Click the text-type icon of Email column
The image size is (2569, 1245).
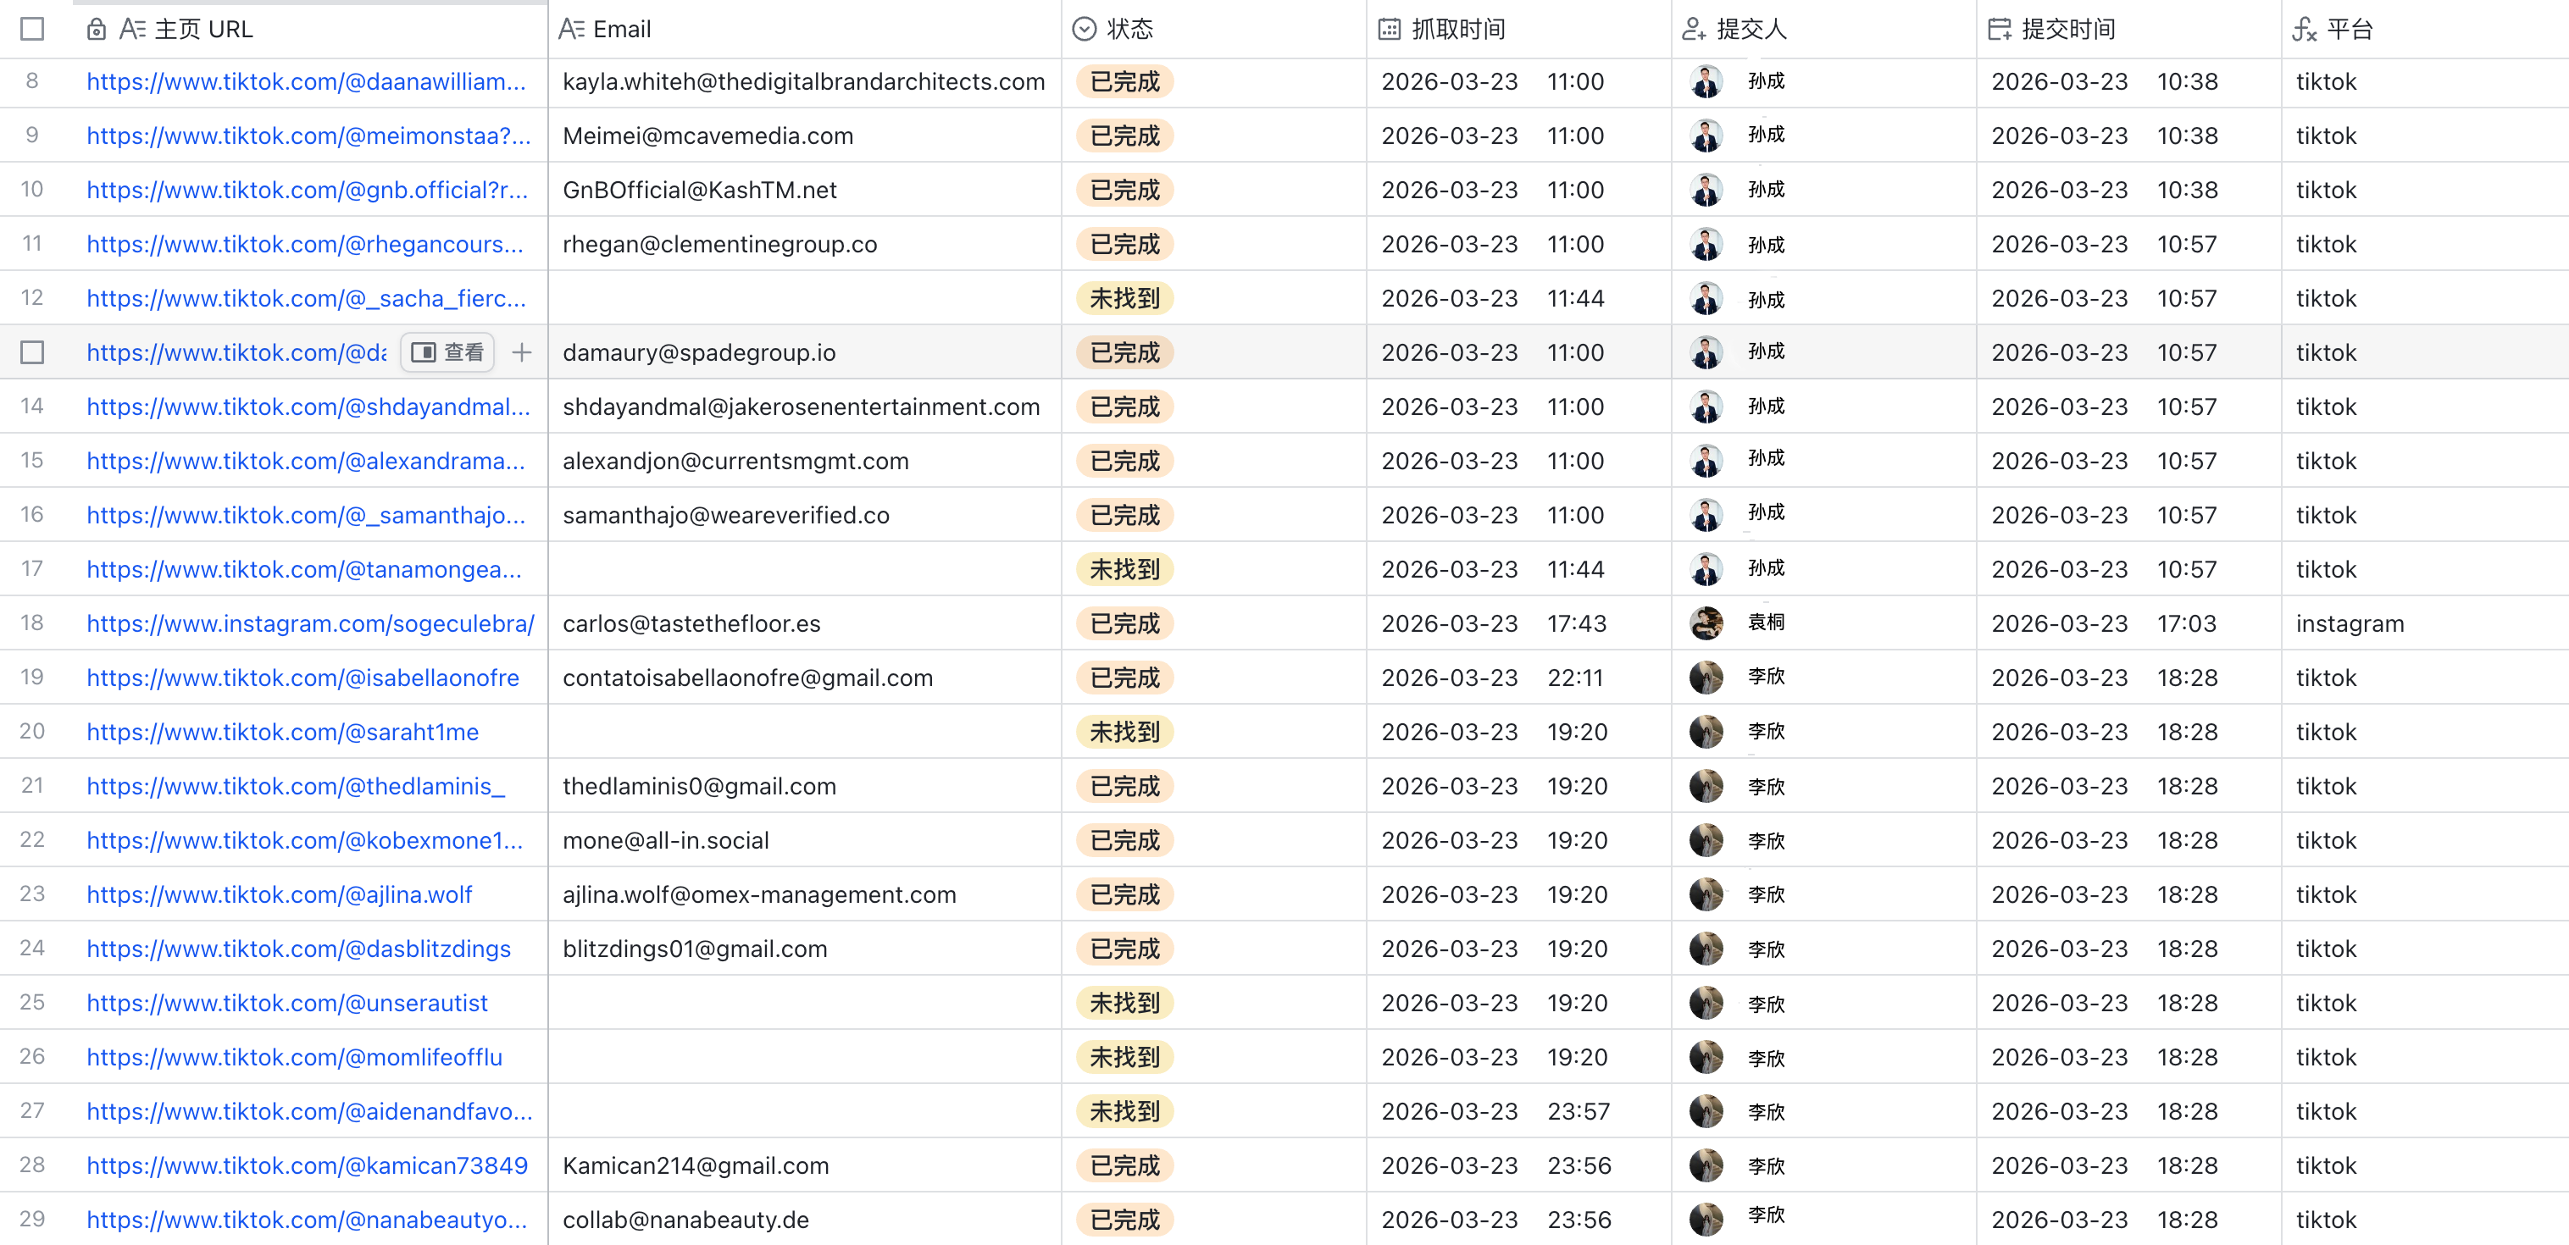570,29
